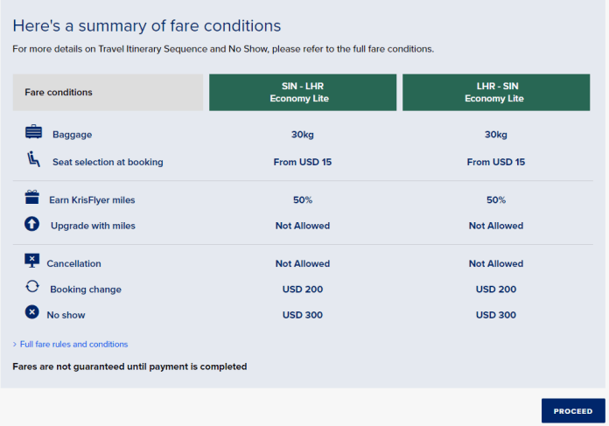Click the Earn KrisFlyer miles label
Viewport: 609px width, 426px height.
click(92, 200)
